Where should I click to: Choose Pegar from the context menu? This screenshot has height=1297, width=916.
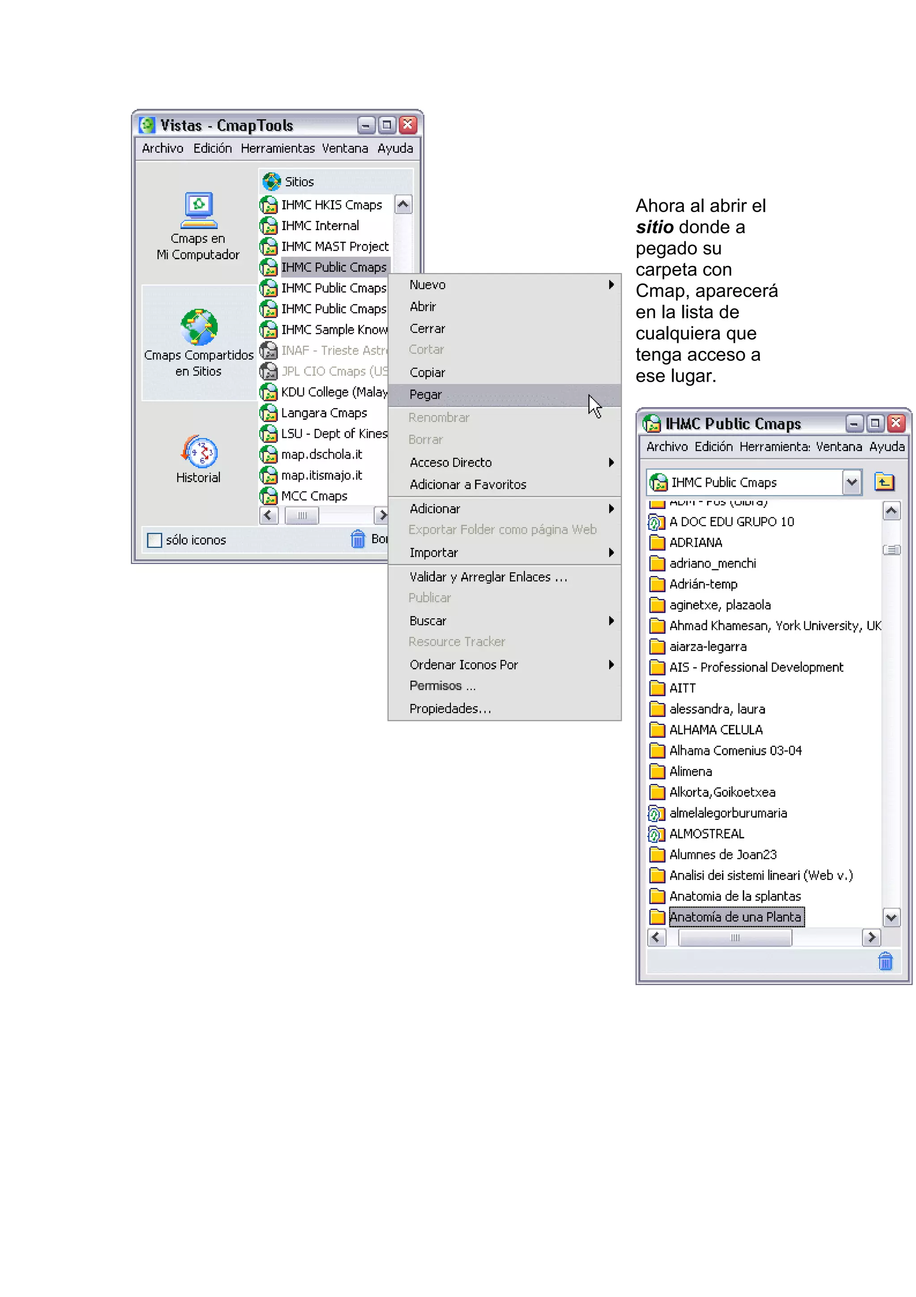coord(505,395)
